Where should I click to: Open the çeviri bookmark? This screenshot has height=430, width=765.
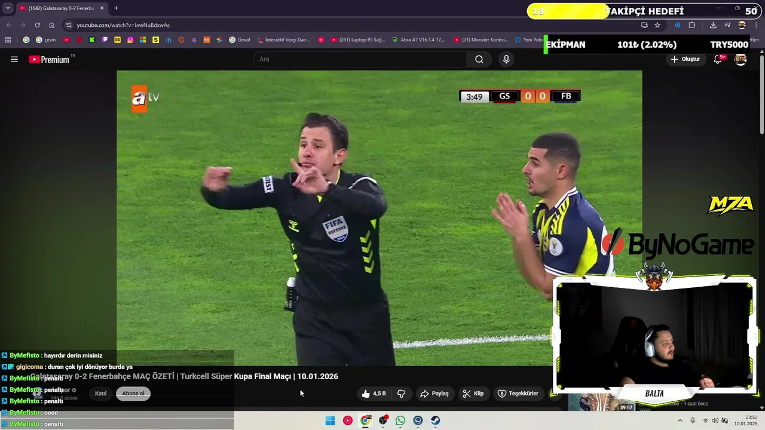[x=45, y=40]
